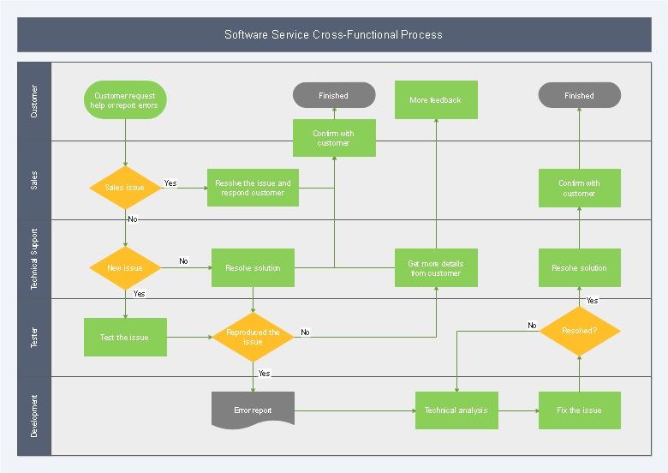Select Resolve solution box right of New issue

pyautogui.click(x=253, y=268)
